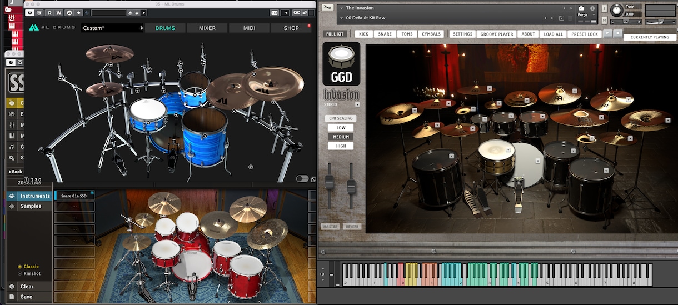
Task: Choose the Rimshot articulation radio button
Action: (20, 273)
